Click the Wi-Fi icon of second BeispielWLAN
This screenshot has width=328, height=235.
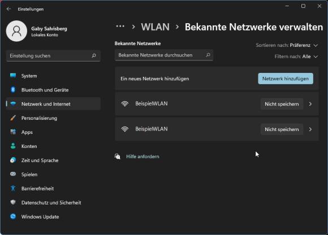[125, 129]
